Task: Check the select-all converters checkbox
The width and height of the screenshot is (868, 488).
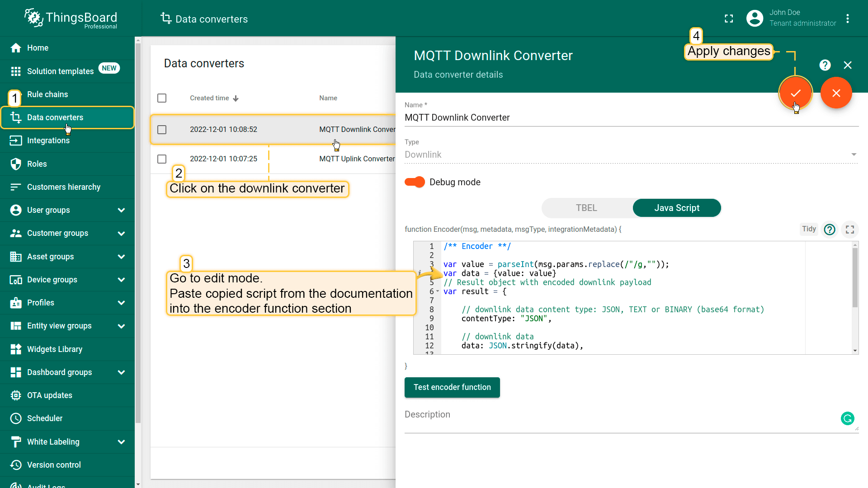Action: [x=162, y=98]
